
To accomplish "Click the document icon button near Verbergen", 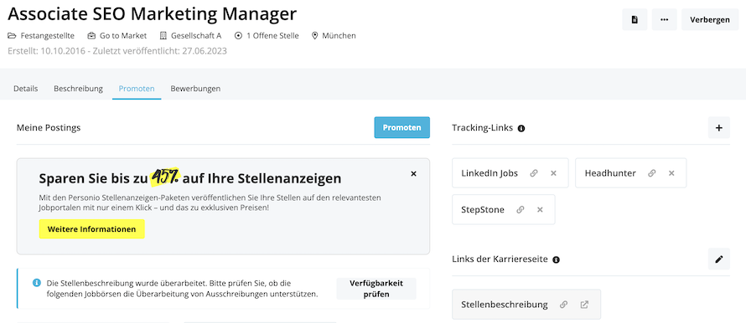I will coord(635,19).
